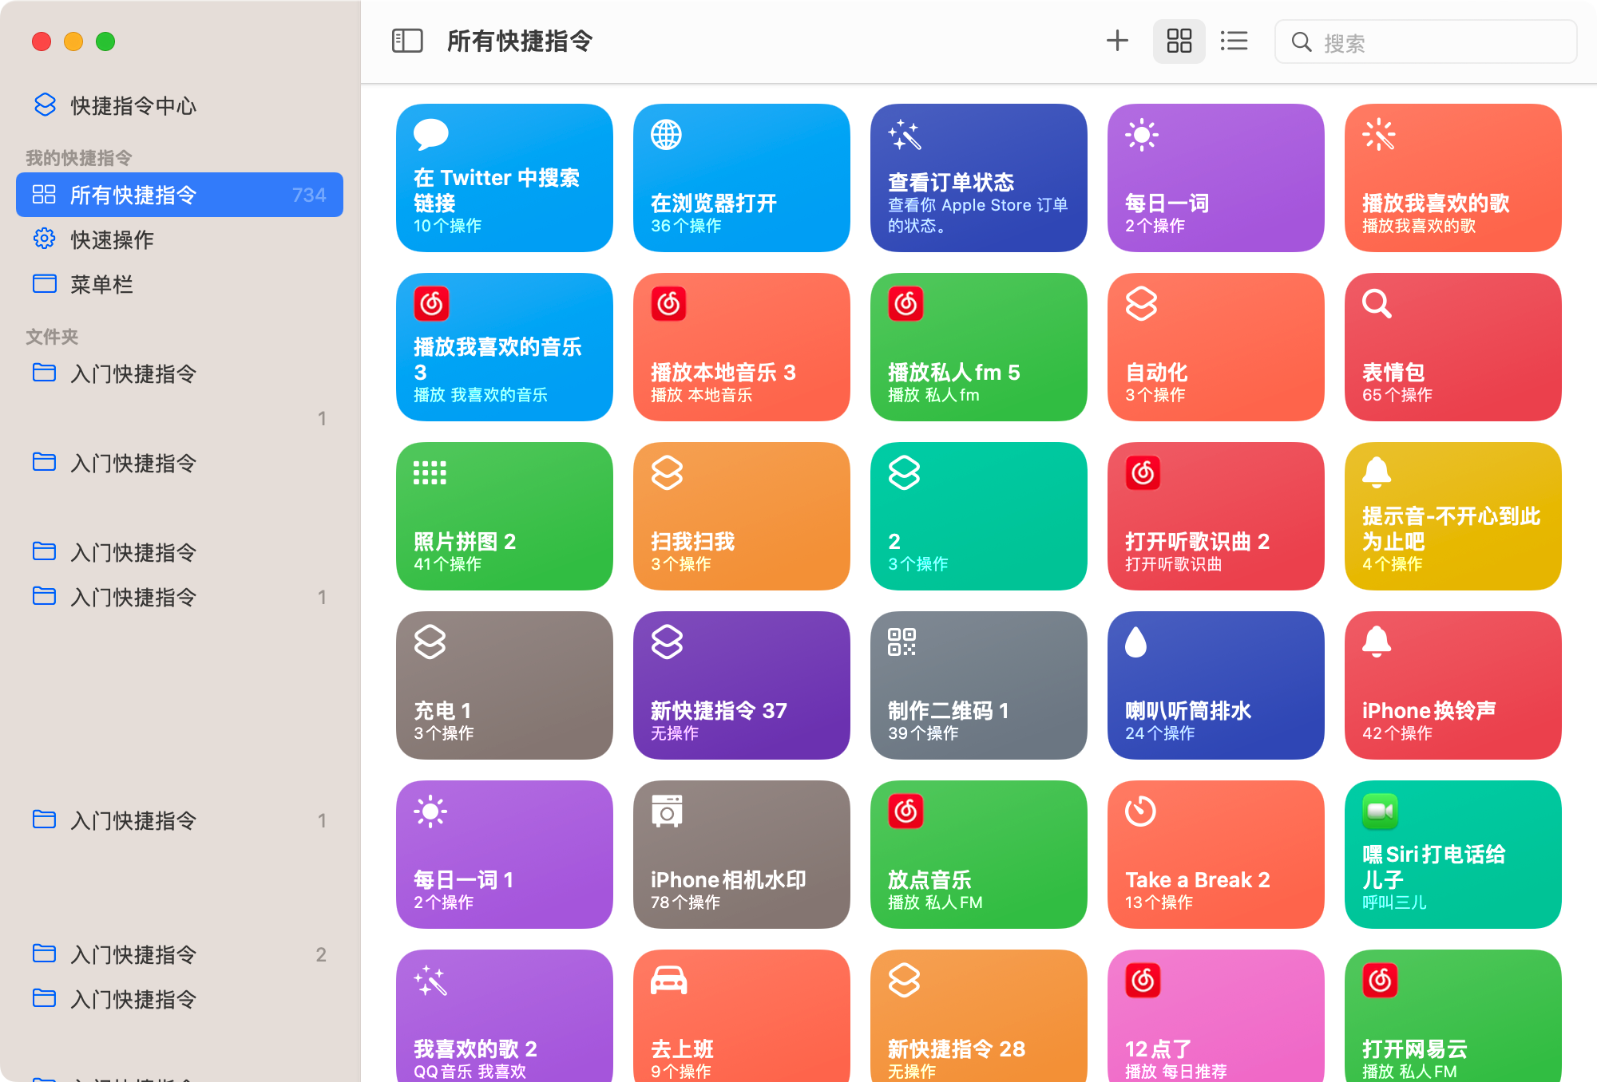Click the speech bubble icon on the Twitter shortcut
Viewport: 1597px width, 1082px height.
(x=430, y=134)
